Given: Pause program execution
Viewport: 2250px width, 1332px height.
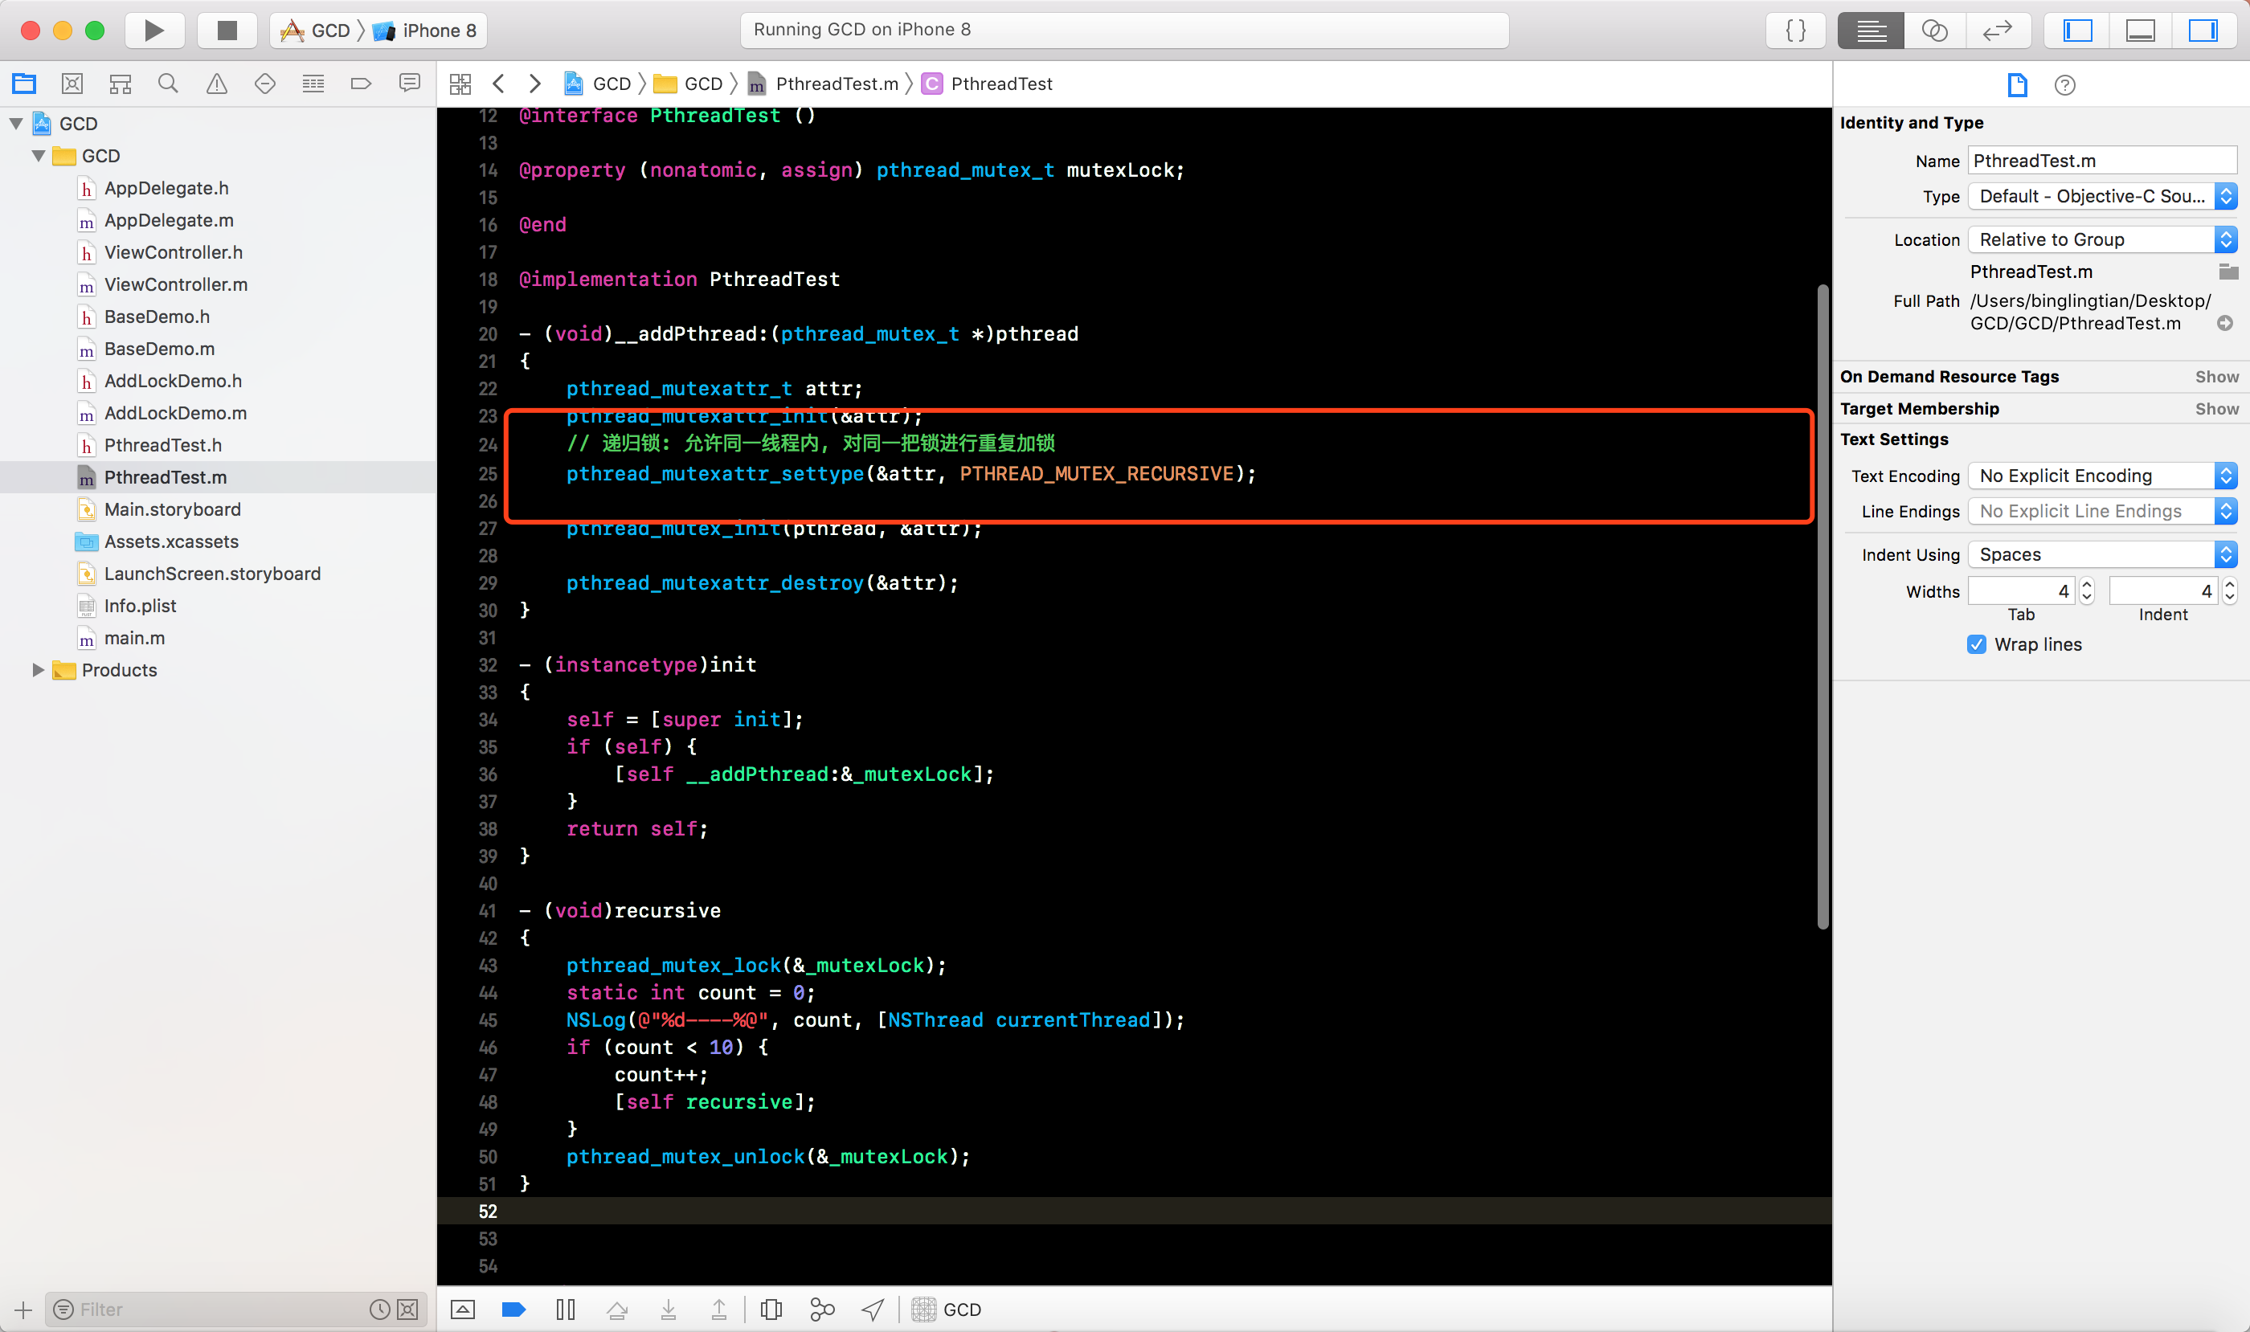Looking at the screenshot, I should (566, 1310).
